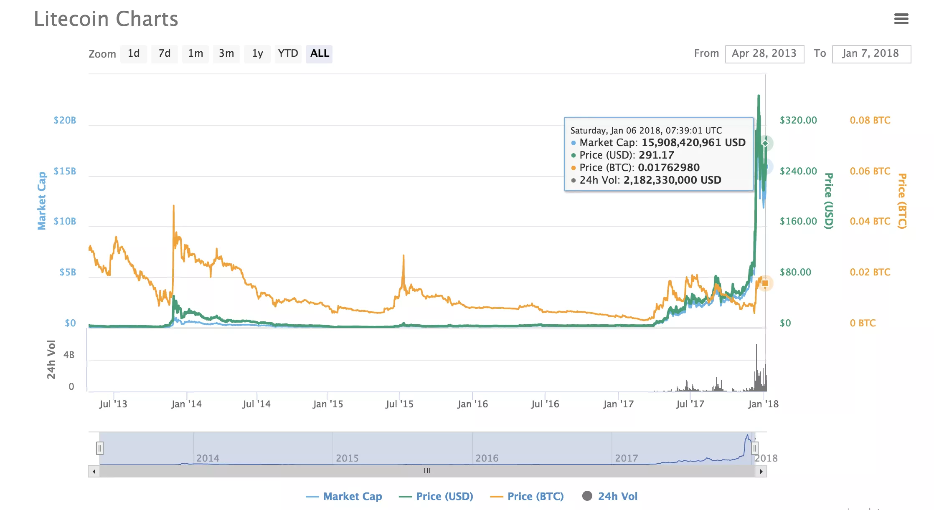Click the navigator scrollbar right arrow
The image size is (934, 510).
pyautogui.click(x=761, y=472)
